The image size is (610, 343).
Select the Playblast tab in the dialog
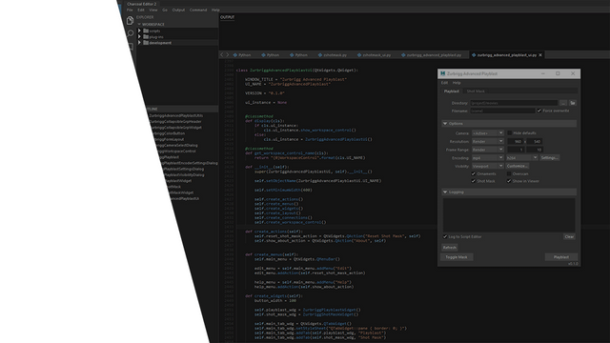point(452,91)
